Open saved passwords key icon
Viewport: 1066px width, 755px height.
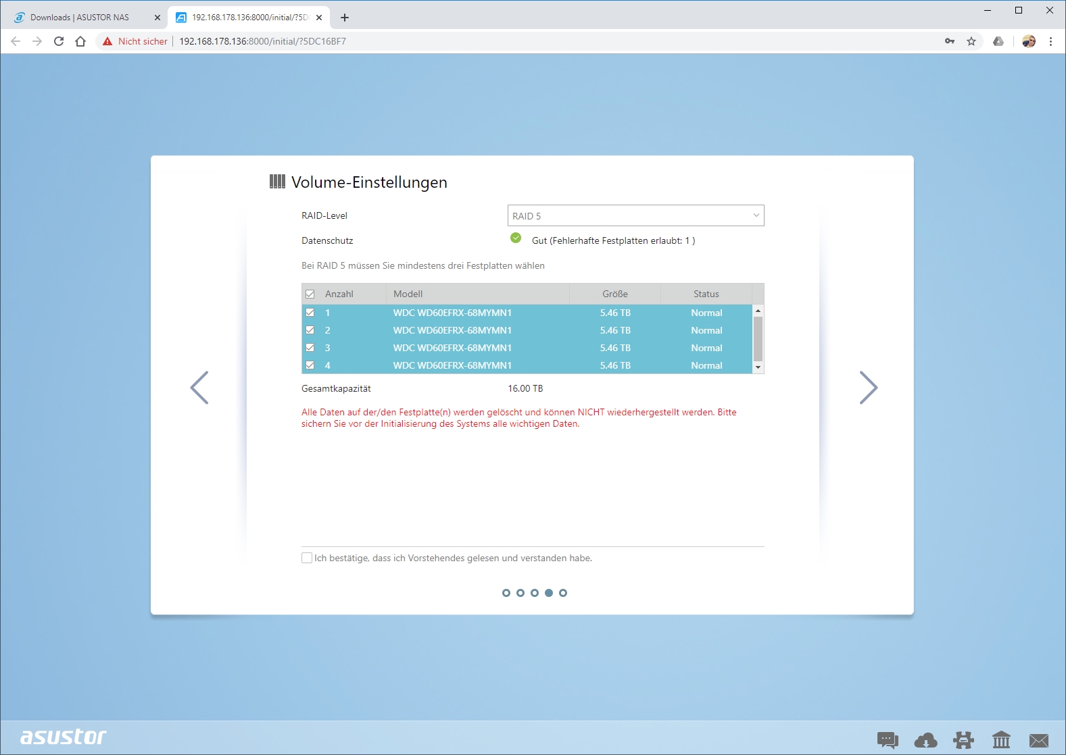pos(950,41)
